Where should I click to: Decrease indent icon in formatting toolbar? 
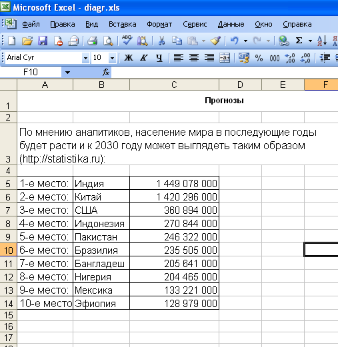(x=325, y=58)
